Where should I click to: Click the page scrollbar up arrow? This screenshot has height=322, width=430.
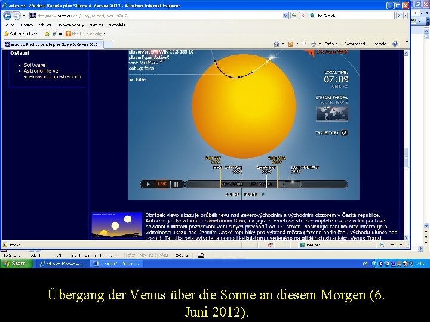(x=406, y=54)
